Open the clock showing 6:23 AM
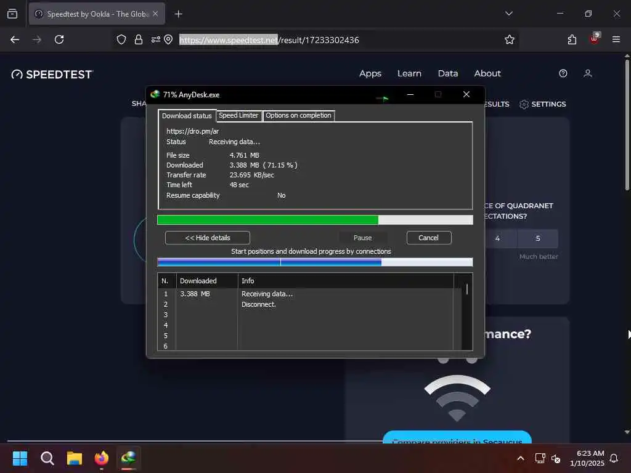The height and width of the screenshot is (473, 631). [587, 458]
